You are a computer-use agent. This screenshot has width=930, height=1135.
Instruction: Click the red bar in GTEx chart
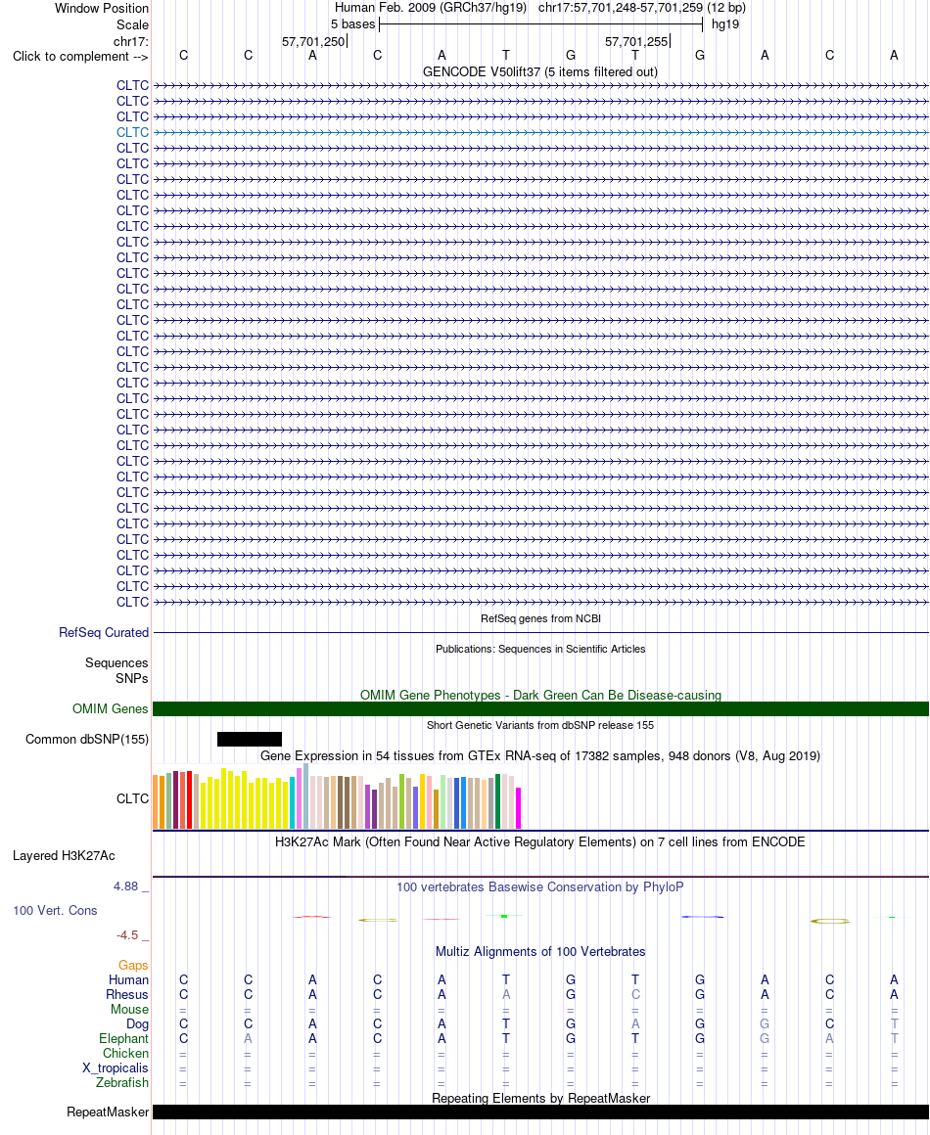click(x=190, y=799)
